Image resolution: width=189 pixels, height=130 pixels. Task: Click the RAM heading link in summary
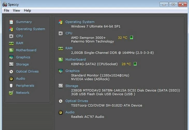point(69,48)
